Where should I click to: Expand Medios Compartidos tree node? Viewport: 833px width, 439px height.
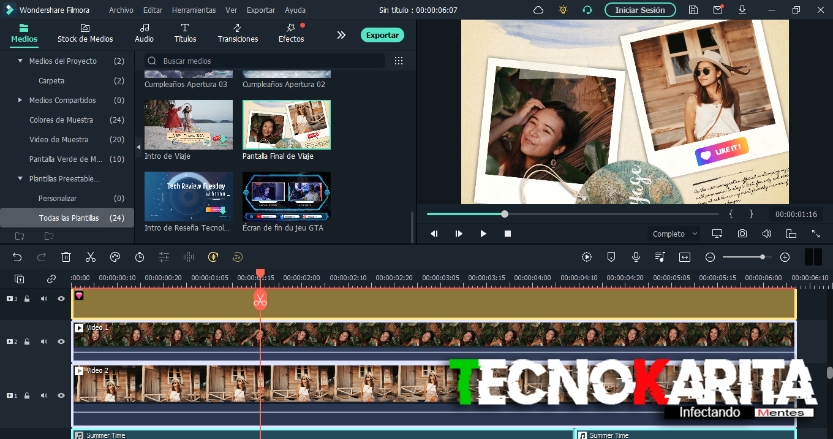click(20, 100)
